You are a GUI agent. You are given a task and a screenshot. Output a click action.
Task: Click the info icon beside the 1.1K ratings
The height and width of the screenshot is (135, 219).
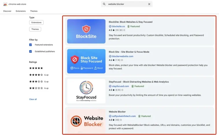coord(122,60)
